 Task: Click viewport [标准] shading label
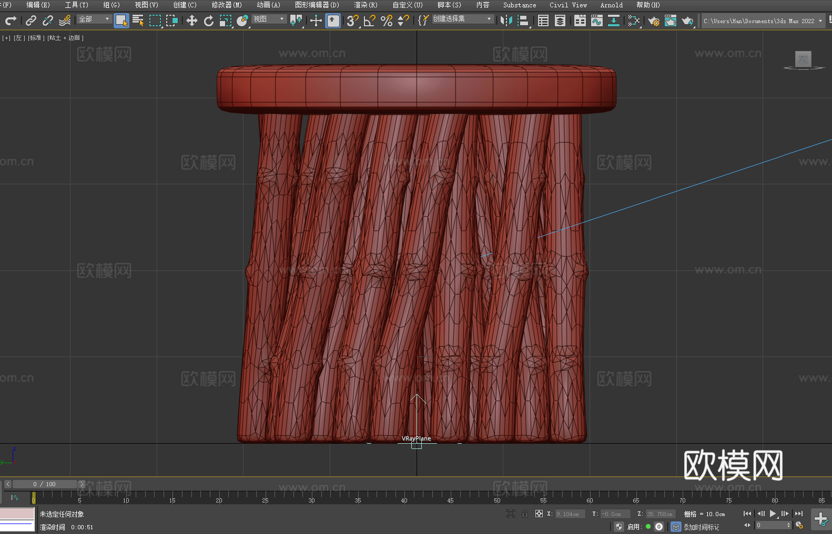(36, 38)
